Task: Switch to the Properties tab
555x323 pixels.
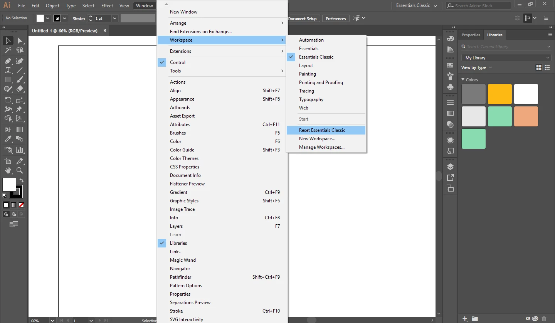Action: coord(471,35)
